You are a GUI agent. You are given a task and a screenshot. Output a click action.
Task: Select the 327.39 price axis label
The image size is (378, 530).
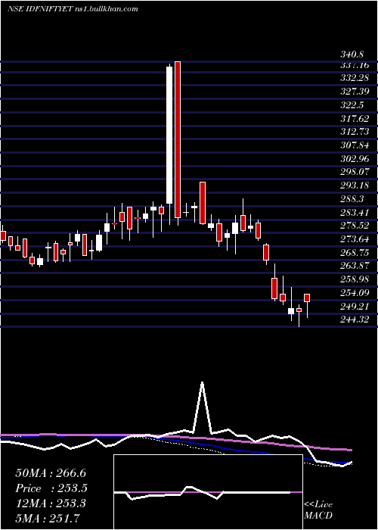tap(354, 92)
